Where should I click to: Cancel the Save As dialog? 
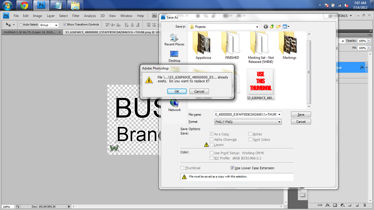(301, 122)
